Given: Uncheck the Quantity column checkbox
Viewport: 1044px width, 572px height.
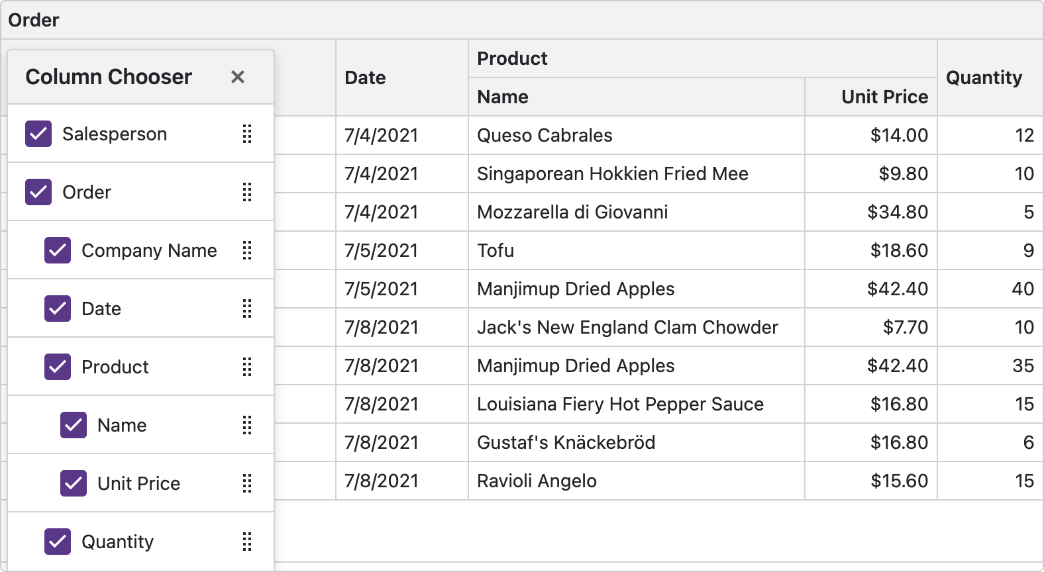Looking at the screenshot, I should click(x=58, y=542).
